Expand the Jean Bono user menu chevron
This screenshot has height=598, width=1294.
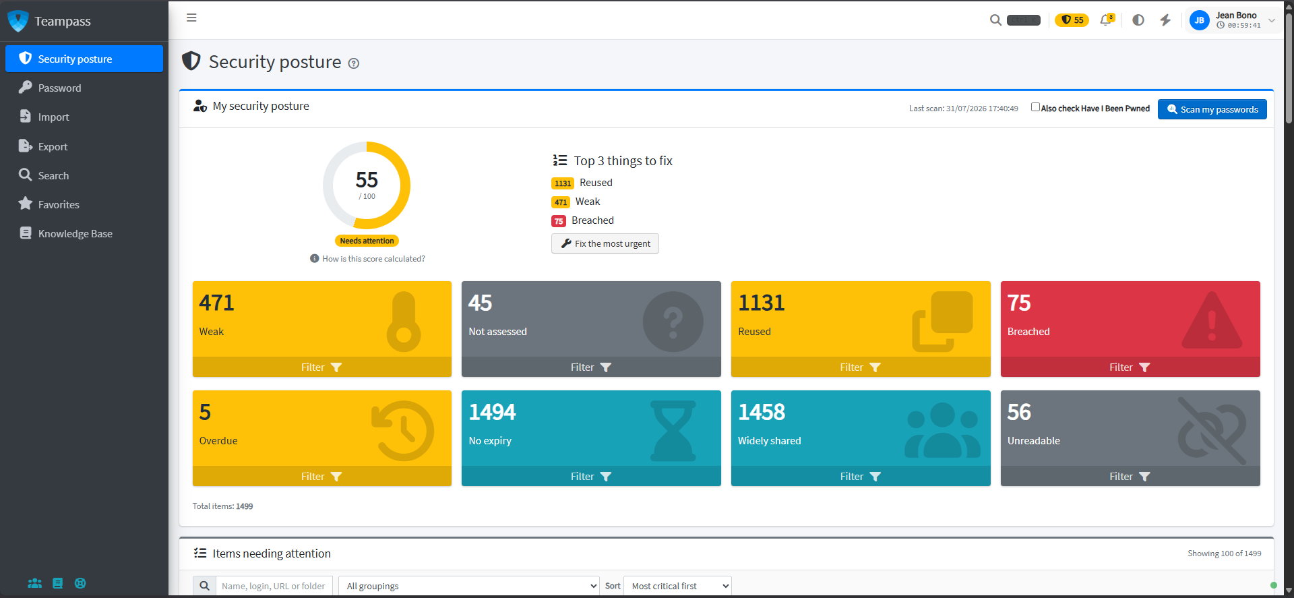click(x=1272, y=20)
